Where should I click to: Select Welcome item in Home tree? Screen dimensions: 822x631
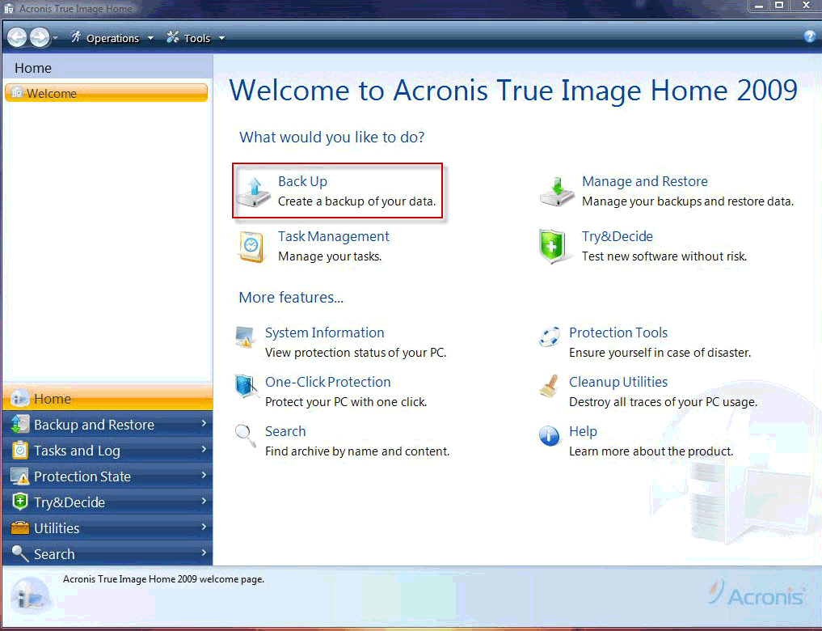pyautogui.click(x=52, y=93)
